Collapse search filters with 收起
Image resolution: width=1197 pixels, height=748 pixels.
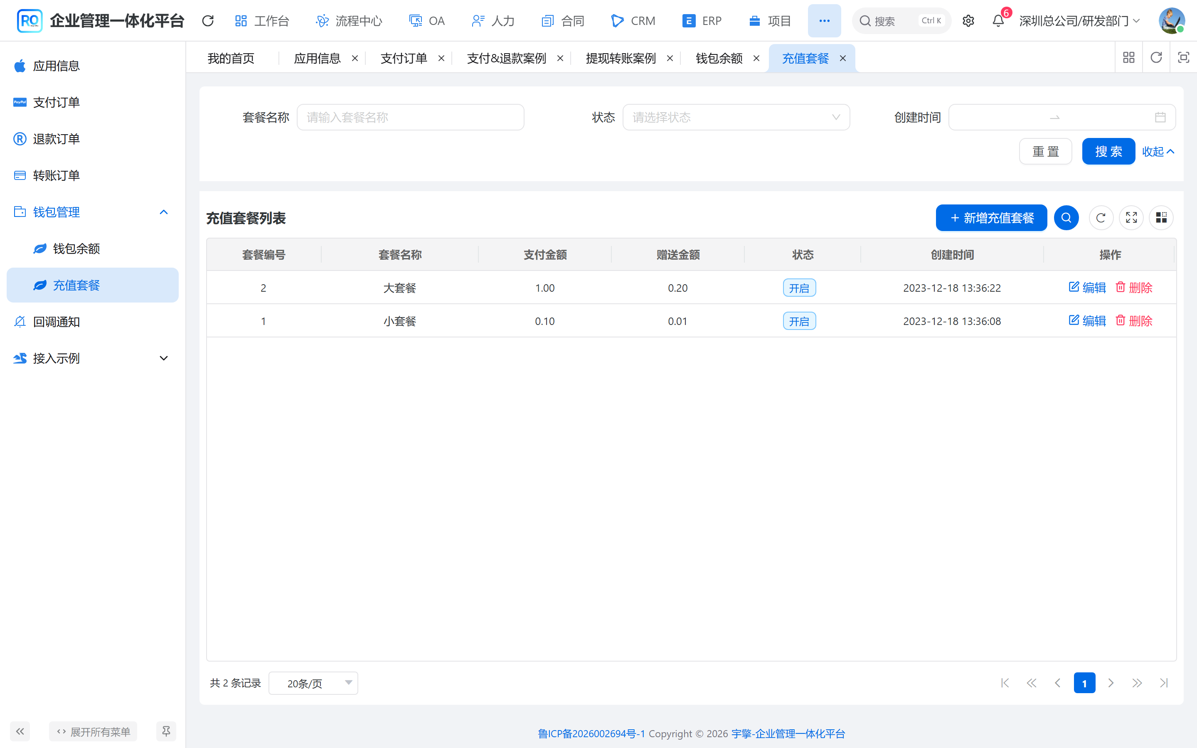click(x=1158, y=151)
